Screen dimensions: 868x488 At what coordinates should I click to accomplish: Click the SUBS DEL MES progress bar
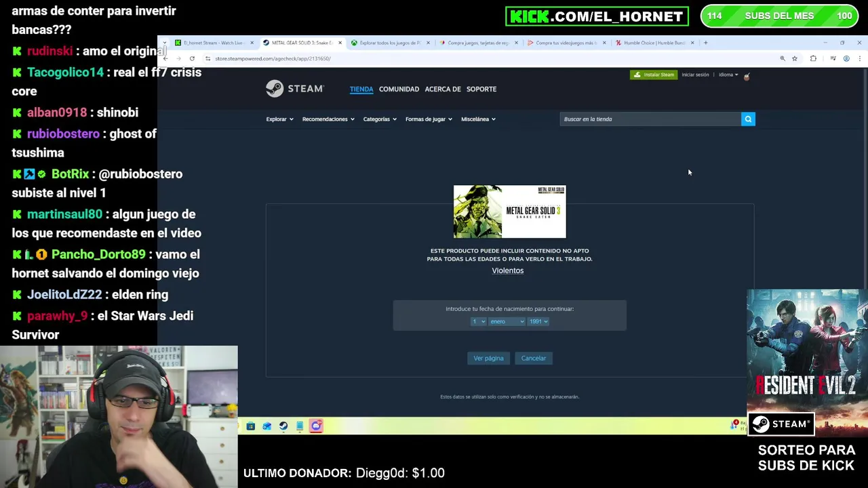(x=779, y=16)
